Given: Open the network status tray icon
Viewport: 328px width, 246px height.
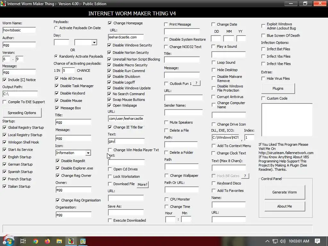Looking at the screenshot, I should coord(275,241).
